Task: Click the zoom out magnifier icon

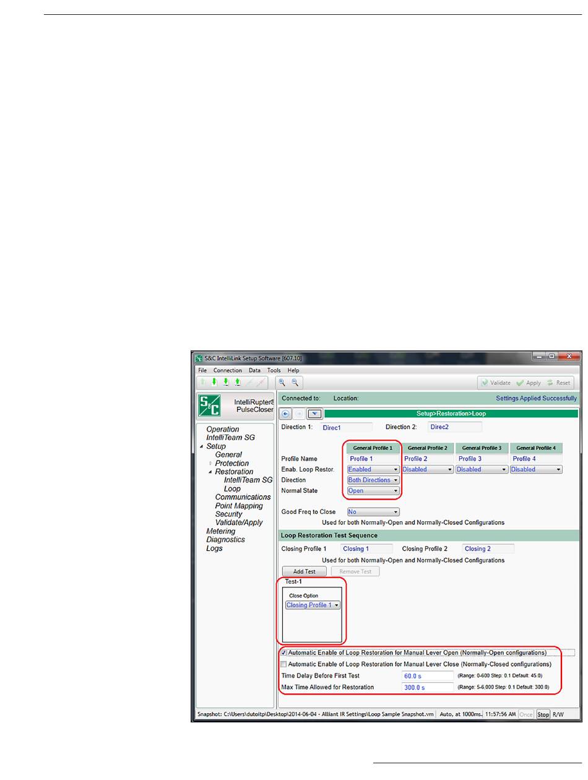Action: (295, 383)
